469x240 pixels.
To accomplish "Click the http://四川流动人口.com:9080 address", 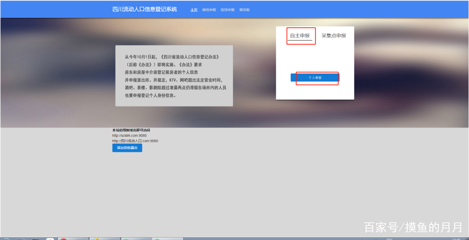I will coord(135,141).
